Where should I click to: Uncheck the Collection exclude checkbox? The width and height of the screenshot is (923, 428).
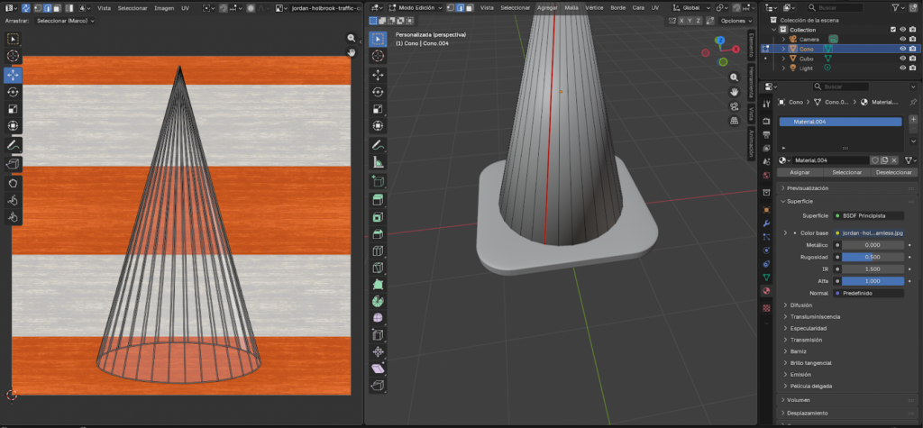point(893,29)
